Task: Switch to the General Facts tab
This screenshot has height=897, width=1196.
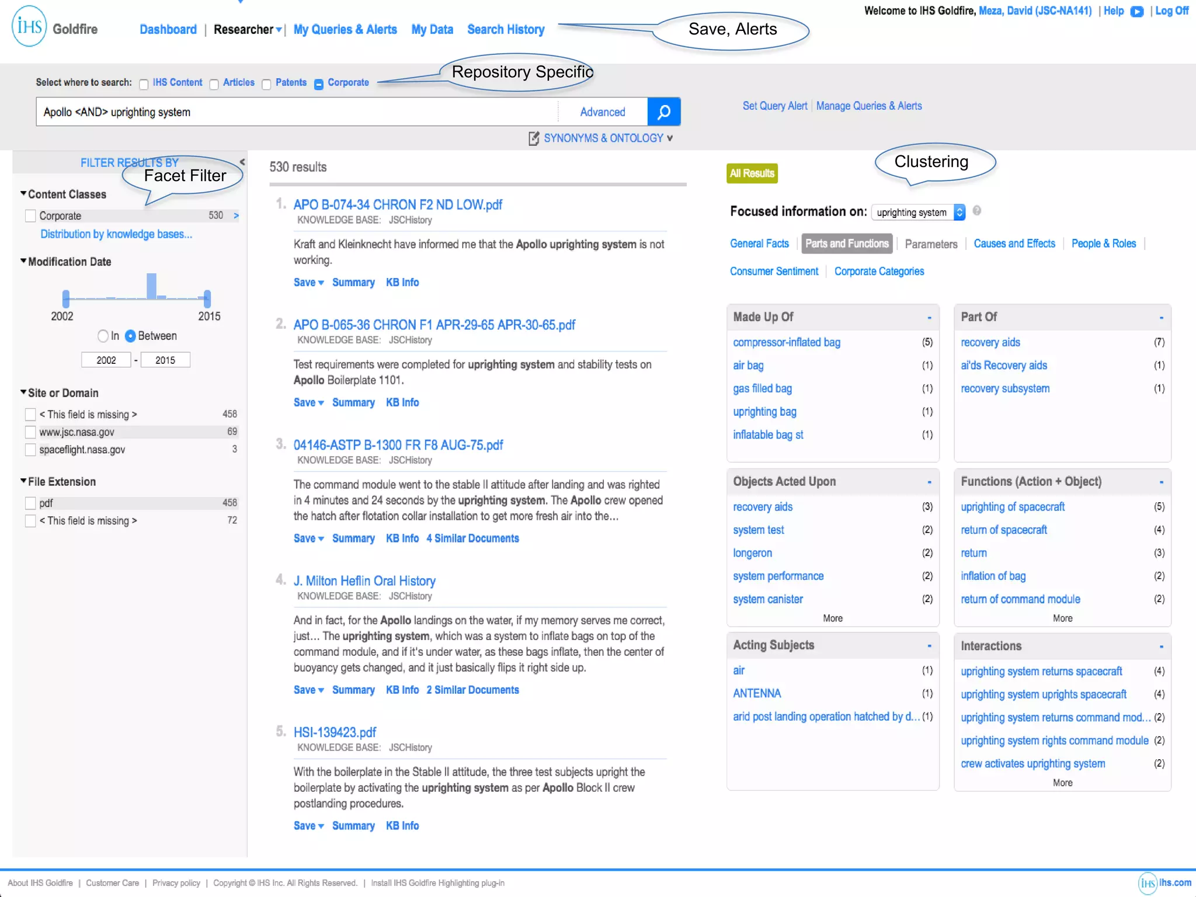Action: pyautogui.click(x=759, y=244)
